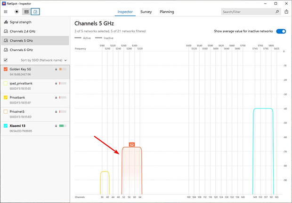Toggle Show average value for inactive networks
The width and height of the screenshot is (292, 203).
(281, 31)
